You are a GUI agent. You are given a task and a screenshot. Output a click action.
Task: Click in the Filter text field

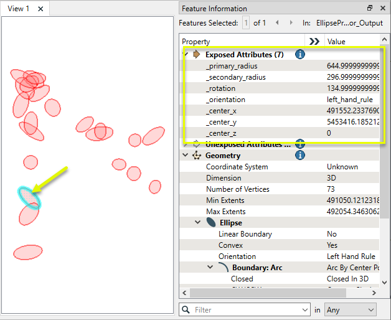click(x=249, y=309)
